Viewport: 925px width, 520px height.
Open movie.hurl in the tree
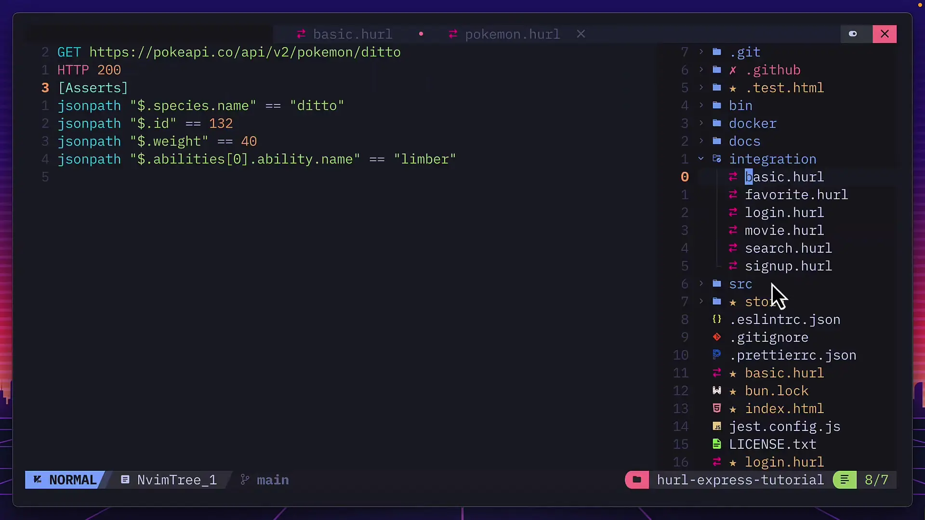pyautogui.click(x=784, y=230)
